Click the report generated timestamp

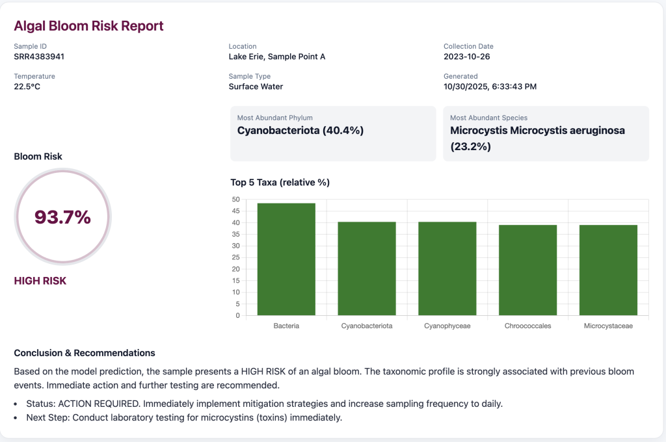[x=490, y=86]
